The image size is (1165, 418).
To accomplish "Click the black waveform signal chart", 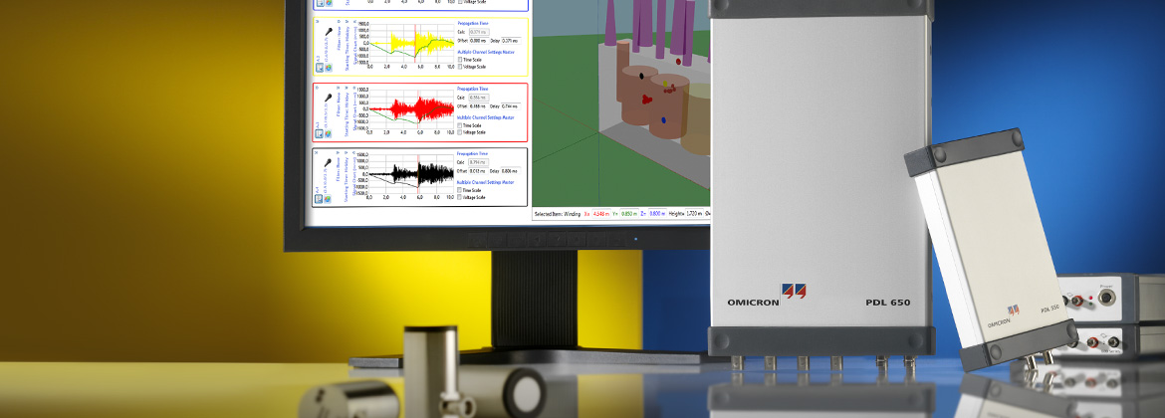I will click(x=411, y=174).
